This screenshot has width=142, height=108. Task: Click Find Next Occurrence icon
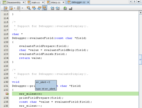(x=39, y=8)
